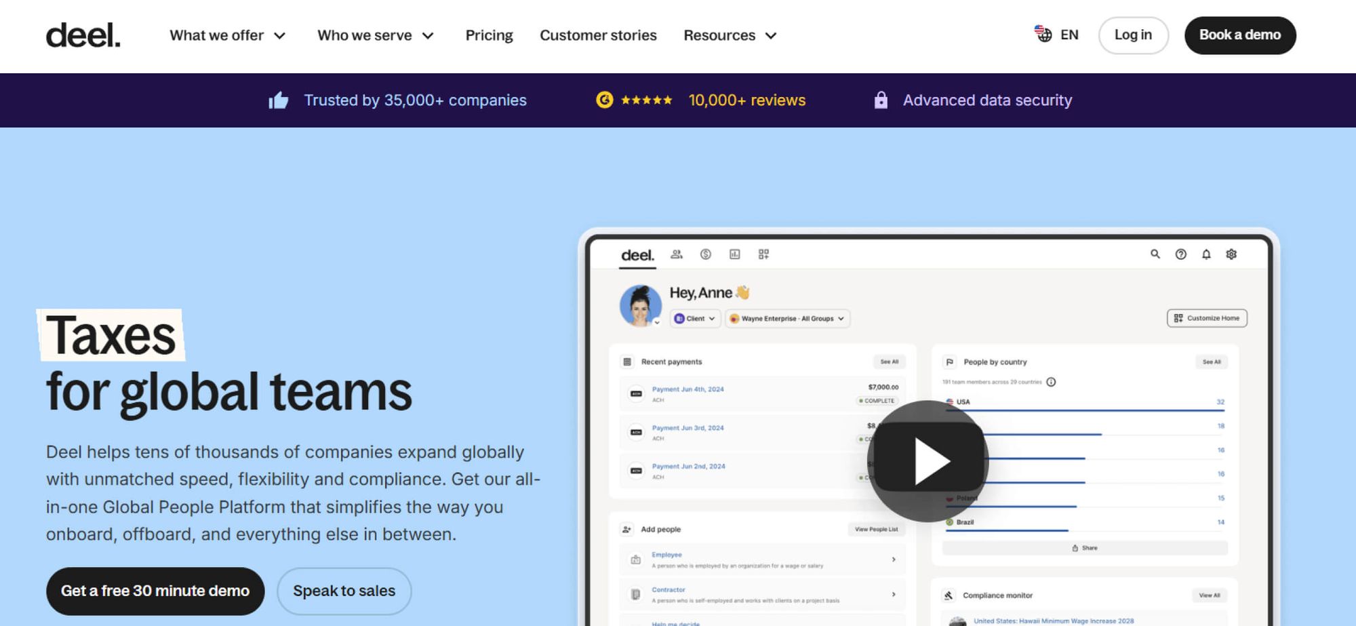
Task: Open the 10,000+ reviews link
Action: [x=746, y=100]
